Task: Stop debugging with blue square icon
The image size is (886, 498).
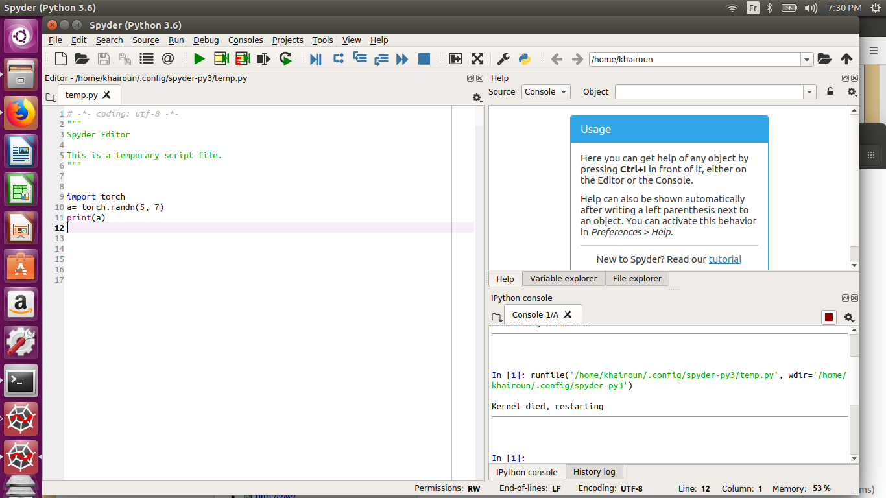Action: pos(424,59)
